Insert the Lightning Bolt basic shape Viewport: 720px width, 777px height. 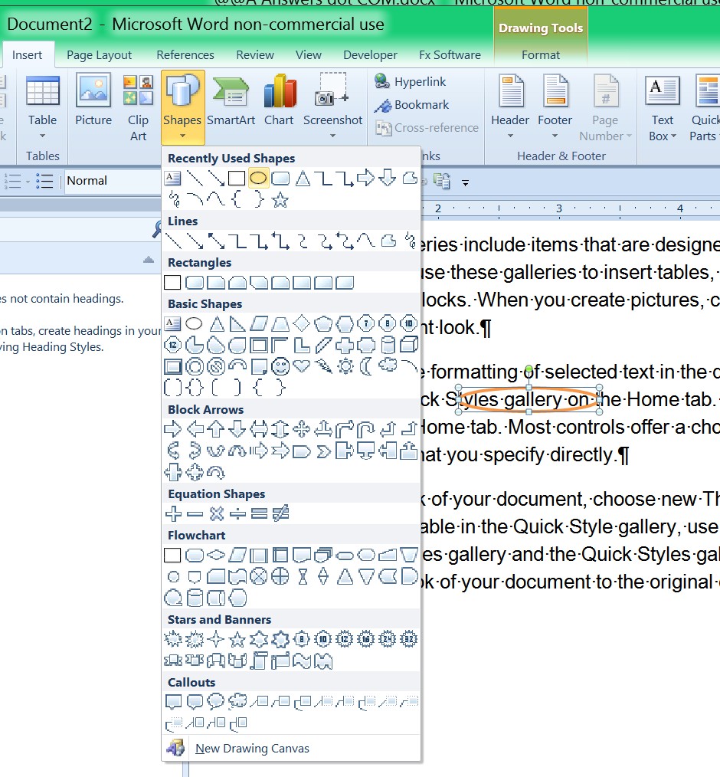[323, 367]
